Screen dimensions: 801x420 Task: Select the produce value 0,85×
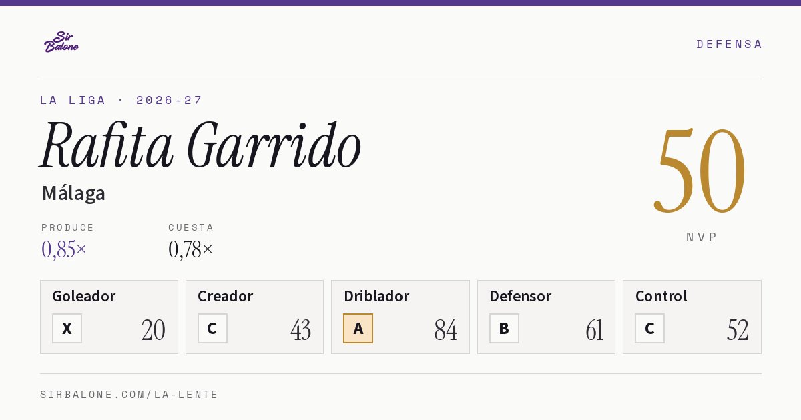[x=64, y=249]
